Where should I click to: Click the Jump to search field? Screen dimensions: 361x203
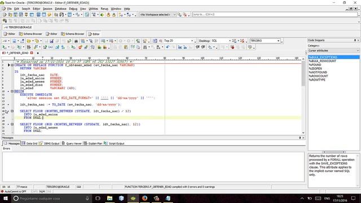coord(275,15)
